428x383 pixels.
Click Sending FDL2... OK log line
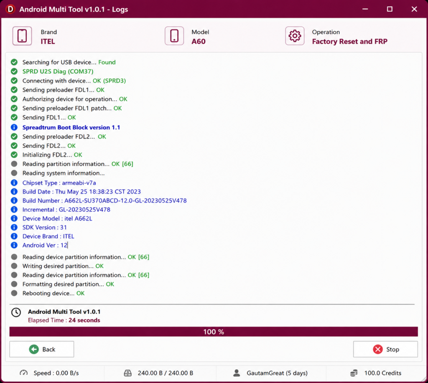[49, 146]
